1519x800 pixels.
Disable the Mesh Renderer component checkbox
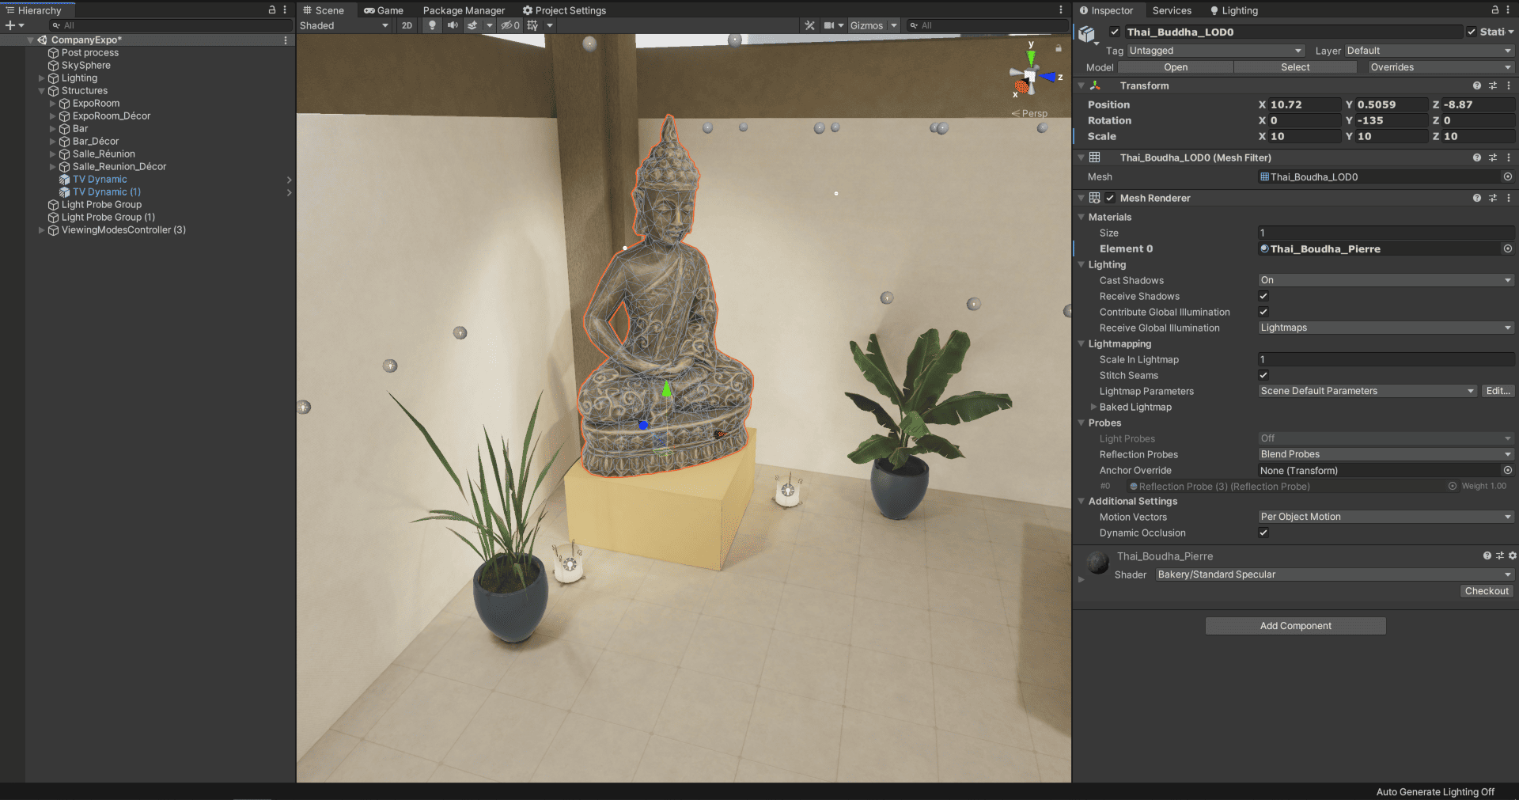pyautogui.click(x=1110, y=198)
